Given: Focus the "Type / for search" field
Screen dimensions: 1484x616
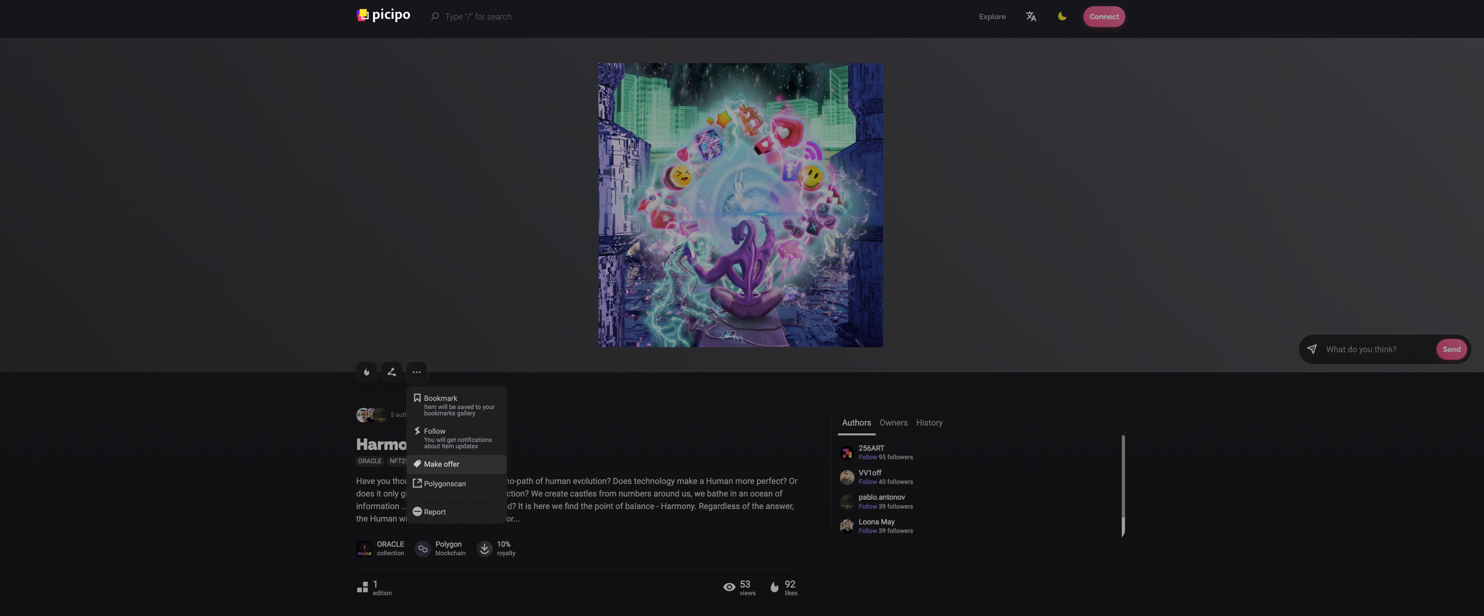Looking at the screenshot, I should (x=478, y=17).
